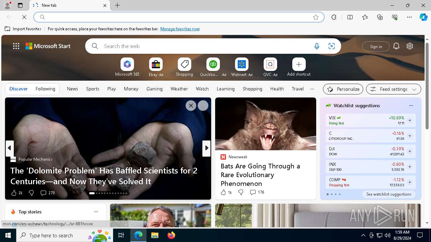The image size is (431, 242).
Task: Start voice search with the microphone
Action: point(317,46)
